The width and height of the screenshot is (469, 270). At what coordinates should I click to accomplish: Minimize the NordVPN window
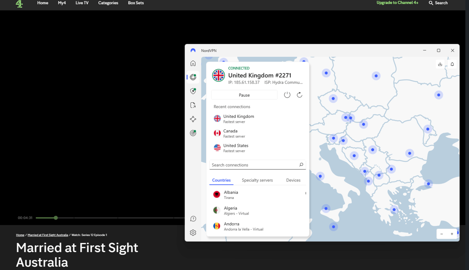pyautogui.click(x=425, y=50)
